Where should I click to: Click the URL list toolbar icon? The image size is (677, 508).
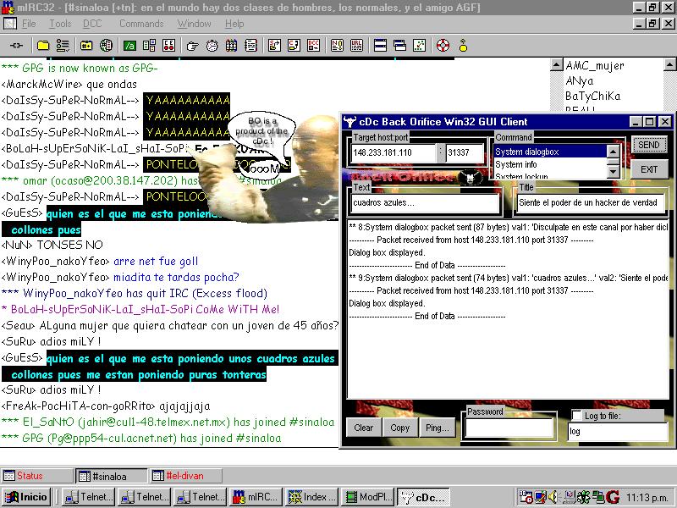(x=355, y=45)
